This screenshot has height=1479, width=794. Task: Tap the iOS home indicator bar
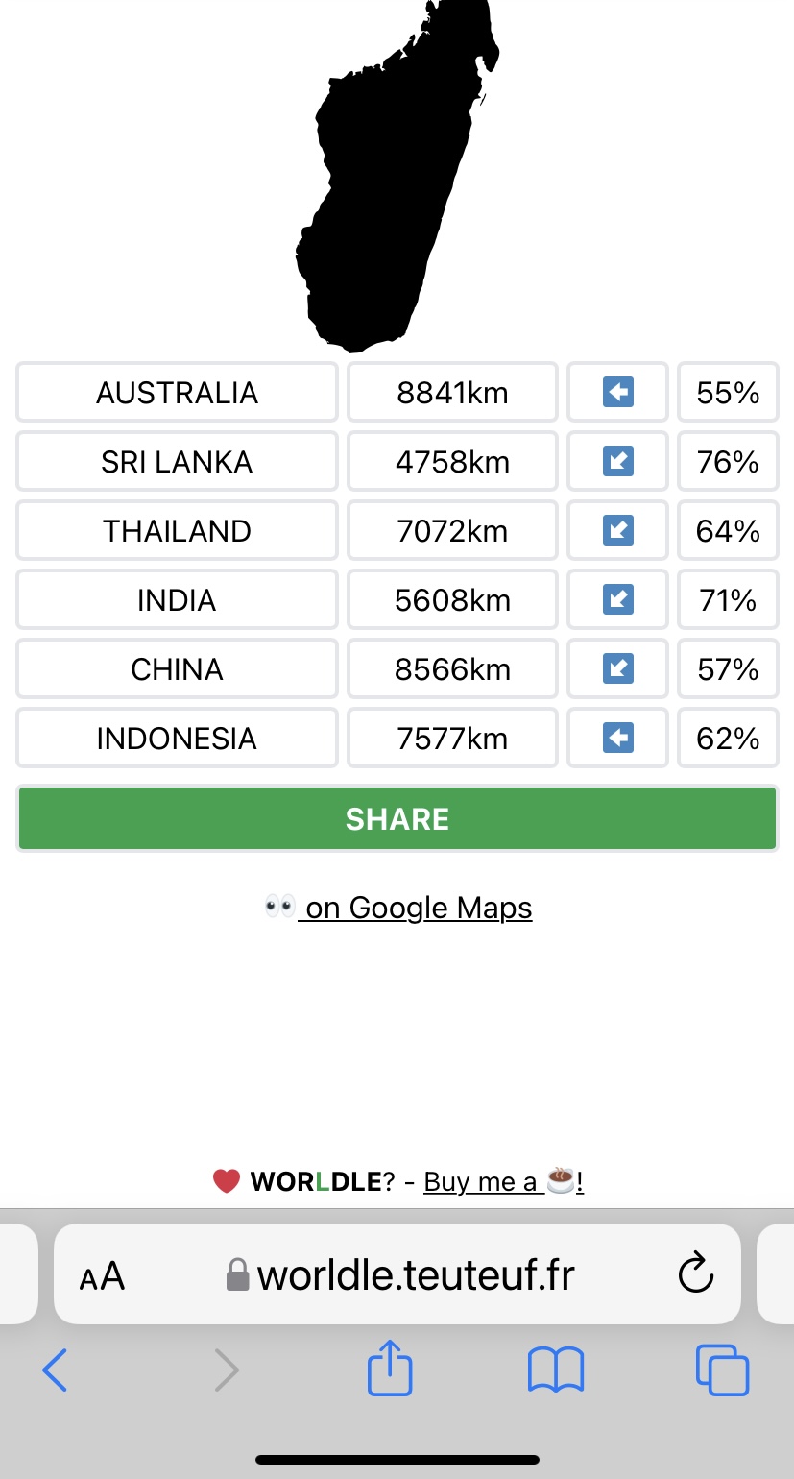(x=397, y=1460)
